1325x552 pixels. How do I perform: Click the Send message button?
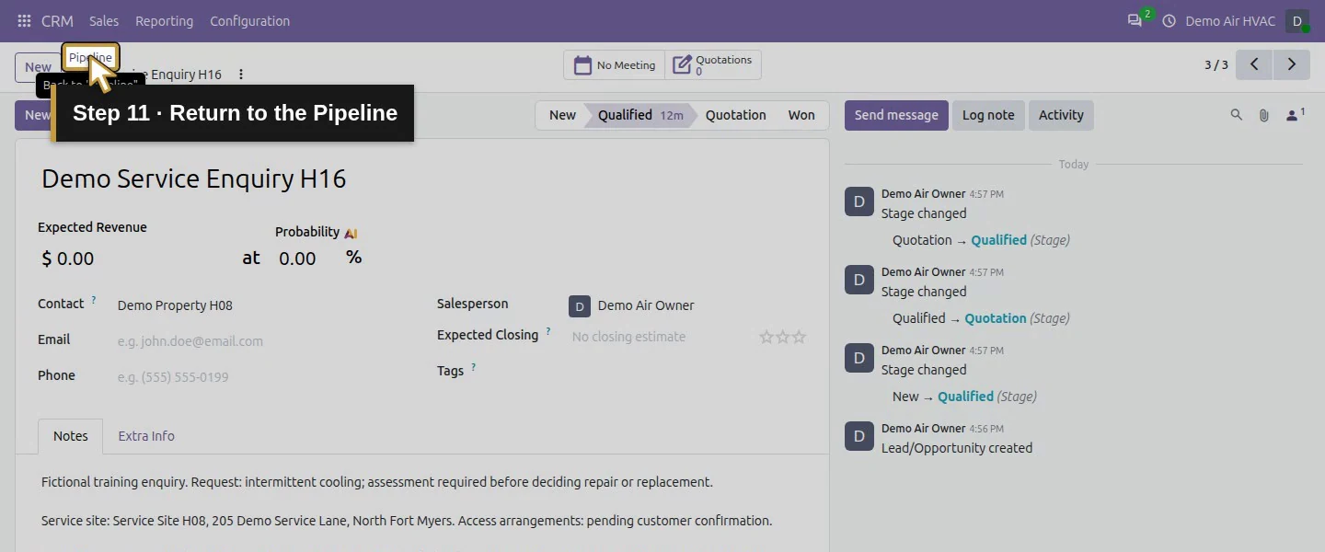click(896, 115)
